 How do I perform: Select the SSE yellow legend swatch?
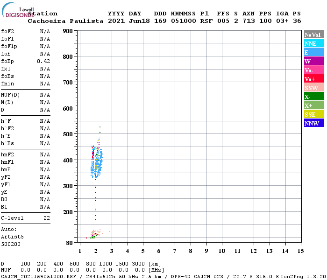coord(314,114)
